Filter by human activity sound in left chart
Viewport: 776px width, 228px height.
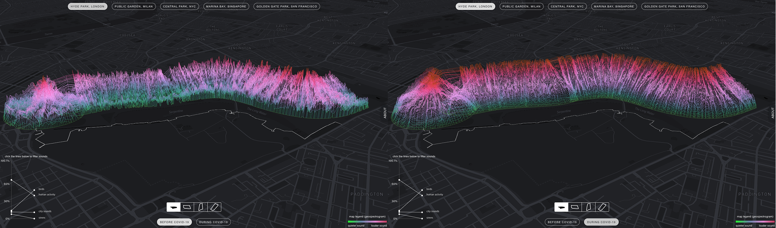pyautogui.click(x=47, y=195)
